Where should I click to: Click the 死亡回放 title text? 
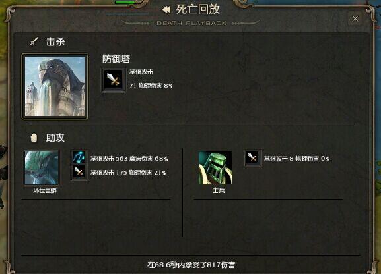coord(198,9)
